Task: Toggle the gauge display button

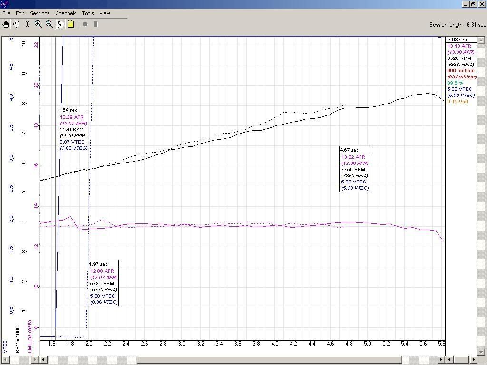Action: [x=60, y=24]
